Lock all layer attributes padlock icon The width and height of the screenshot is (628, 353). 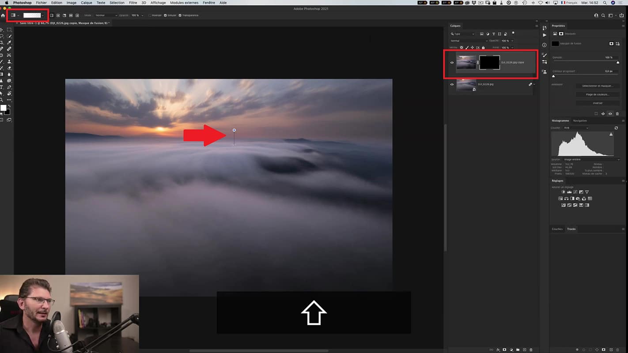click(x=483, y=48)
